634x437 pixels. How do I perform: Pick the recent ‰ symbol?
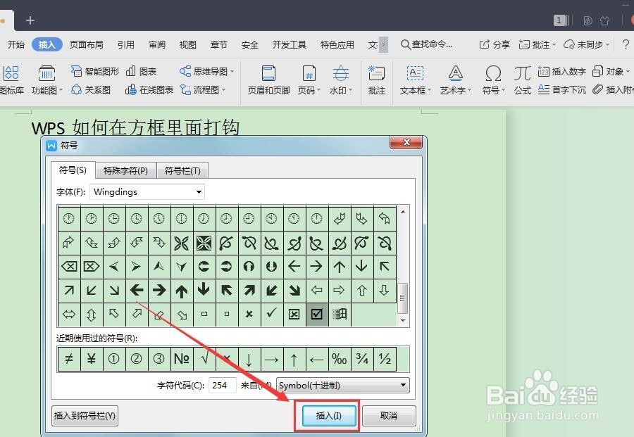(340, 359)
